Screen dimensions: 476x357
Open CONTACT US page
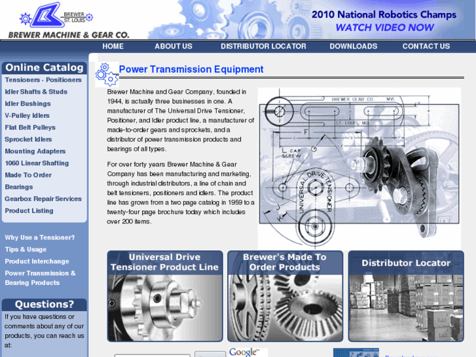click(426, 47)
